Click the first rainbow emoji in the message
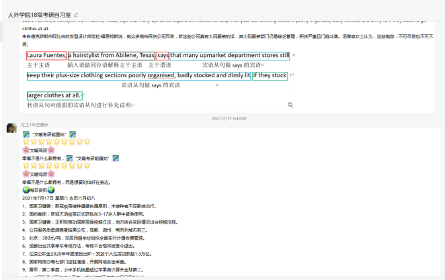The width and height of the screenshot is (445, 280). coord(26,134)
